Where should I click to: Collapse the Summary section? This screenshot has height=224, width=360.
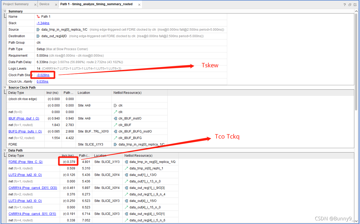[x=5, y=11]
